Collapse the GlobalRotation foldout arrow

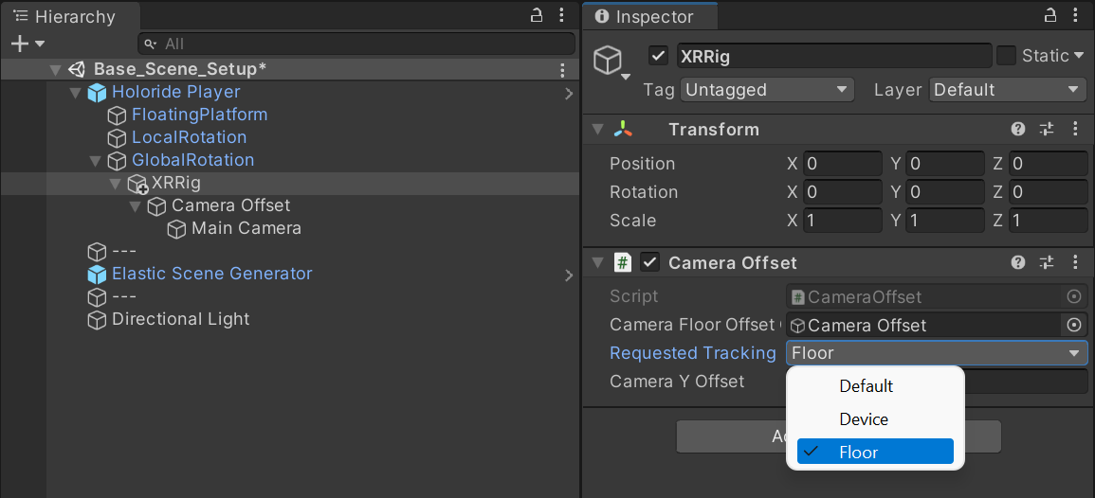96,161
